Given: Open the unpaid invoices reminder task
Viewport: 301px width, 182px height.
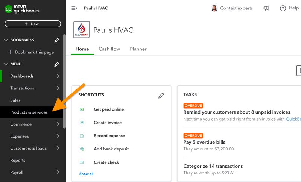Looking at the screenshot, I should tap(237, 112).
